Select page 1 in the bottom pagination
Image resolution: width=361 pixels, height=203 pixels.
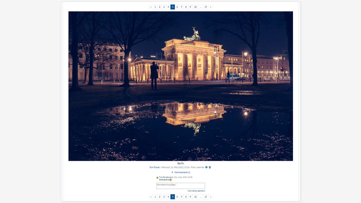click(155, 197)
